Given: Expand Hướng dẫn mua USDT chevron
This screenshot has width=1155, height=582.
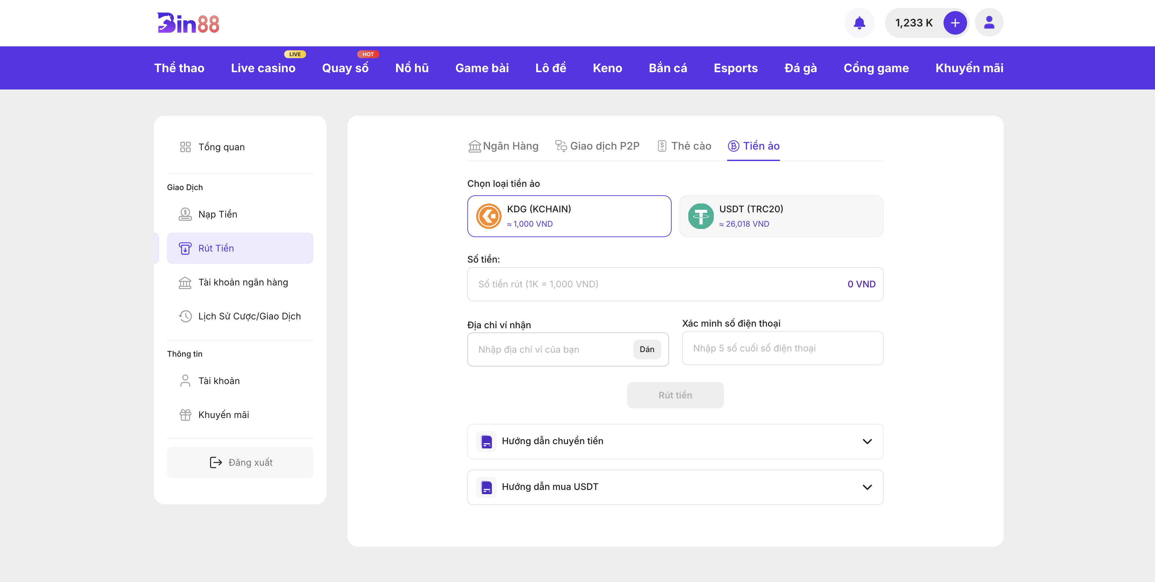Looking at the screenshot, I should pyautogui.click(x=867, y=488).
